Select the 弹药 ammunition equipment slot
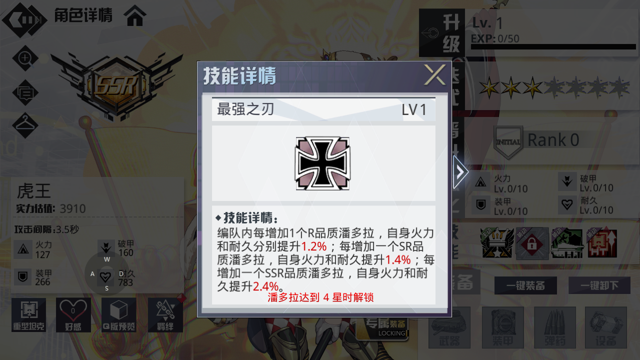 555,327
